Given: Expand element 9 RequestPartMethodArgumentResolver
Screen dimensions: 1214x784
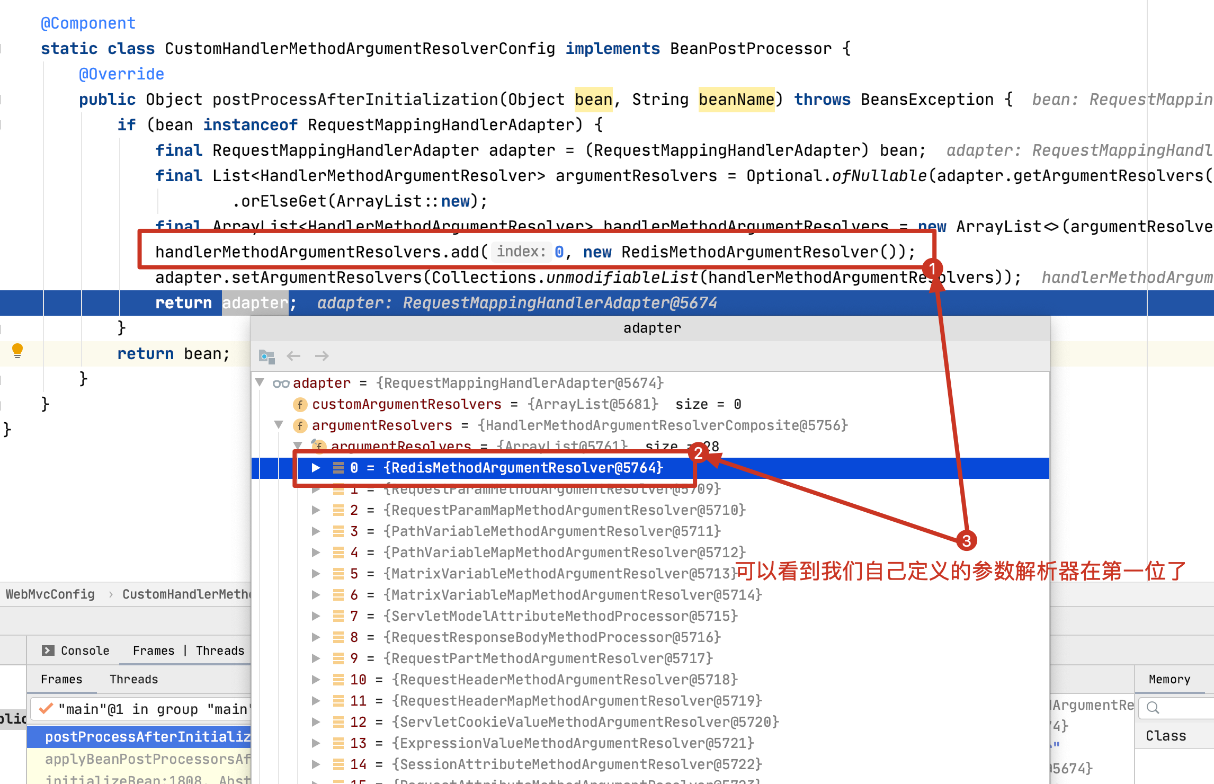Looking at the screenshot, I should coord(316,658).
